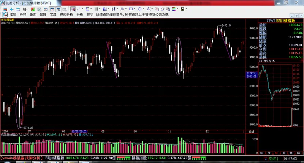Click the grey-green diagonal chart icon
Screen dimensions: 304x163
40,9
